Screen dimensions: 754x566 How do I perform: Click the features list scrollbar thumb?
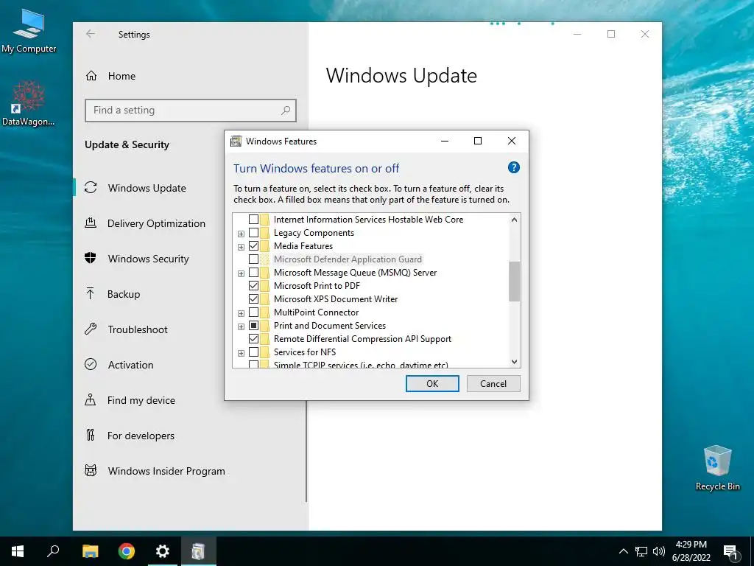pyautogui.click(x=514, y=281)
